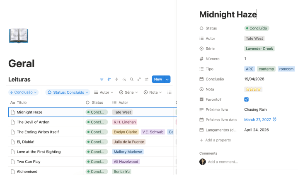Open the view settings sliders icon
This screenshot has height=175, width=298.
146,79
